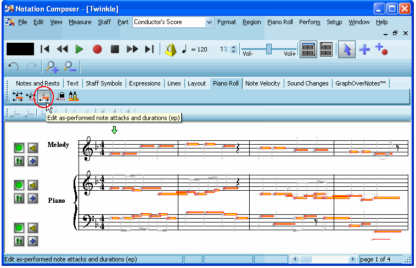
Task: Click the metronome icon
Action: pyautogui.click(x=171, y=49)
